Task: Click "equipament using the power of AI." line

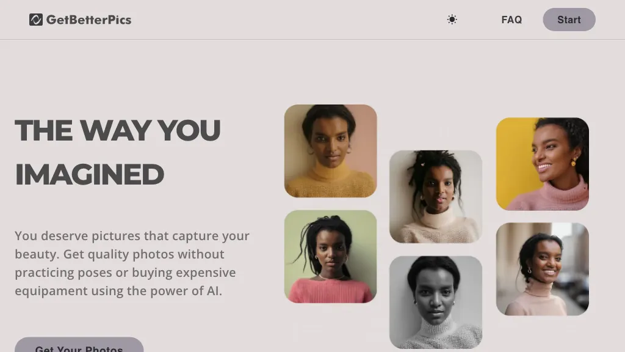Action: click(118, 291)
